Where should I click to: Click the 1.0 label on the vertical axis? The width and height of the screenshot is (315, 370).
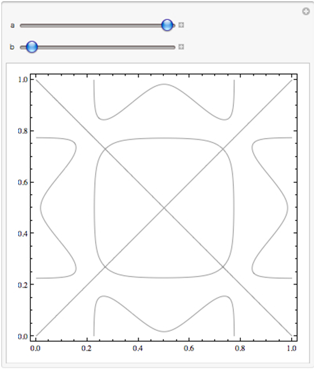[x=23, y=79]
